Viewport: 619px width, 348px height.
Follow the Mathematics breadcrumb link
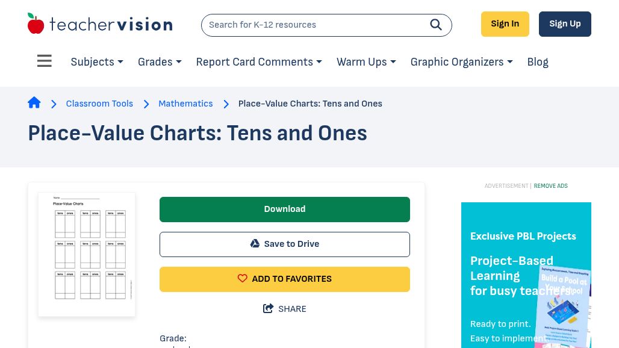pyautogui.click(x=185, y=104)
